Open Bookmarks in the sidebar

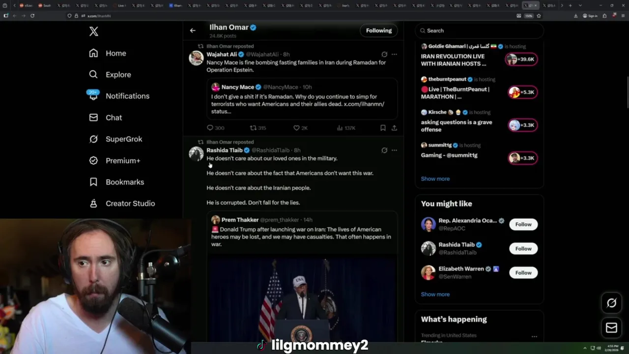point(116,182)
